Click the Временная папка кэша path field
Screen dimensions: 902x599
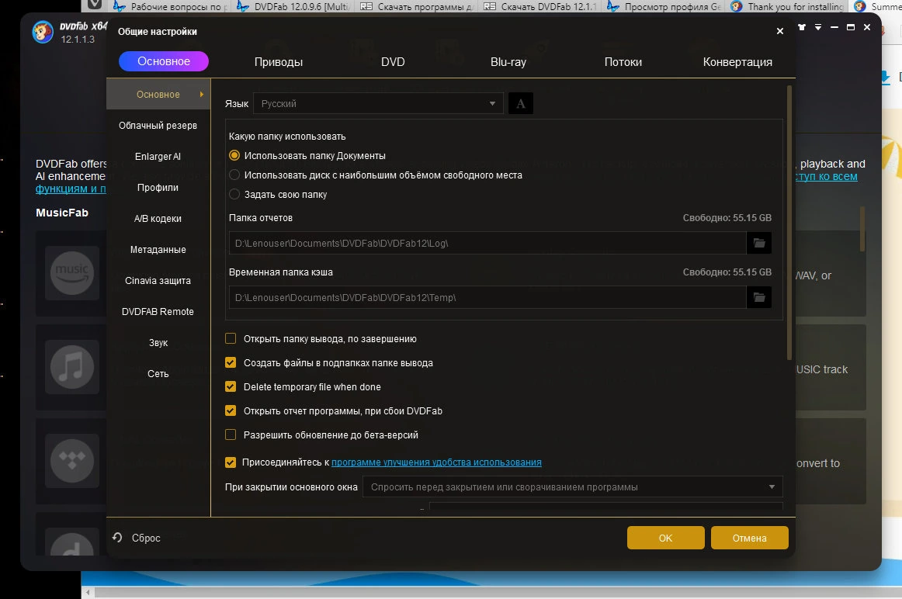pyautogui.click(x=487, y=297)
